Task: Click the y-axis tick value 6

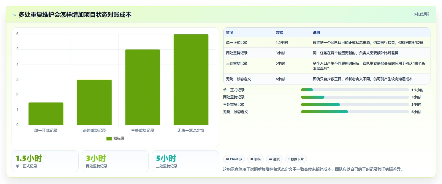Action: pyautogui.click(x=17, y=34)
